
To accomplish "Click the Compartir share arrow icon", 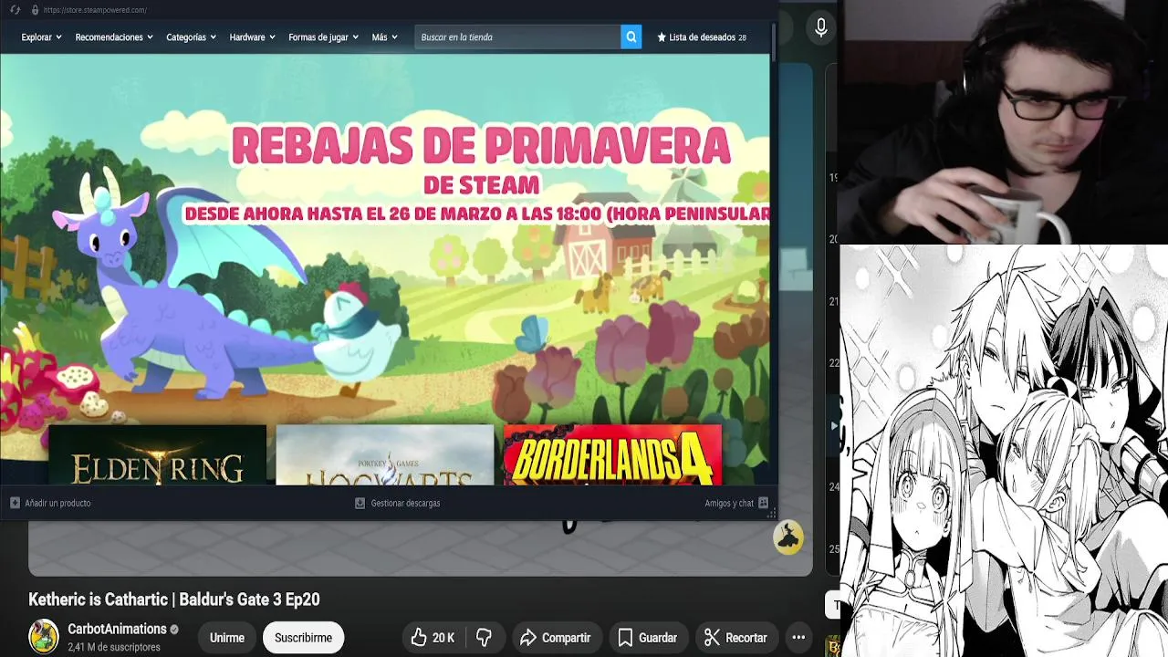I will pyautogui.click(x=527, y=638).
